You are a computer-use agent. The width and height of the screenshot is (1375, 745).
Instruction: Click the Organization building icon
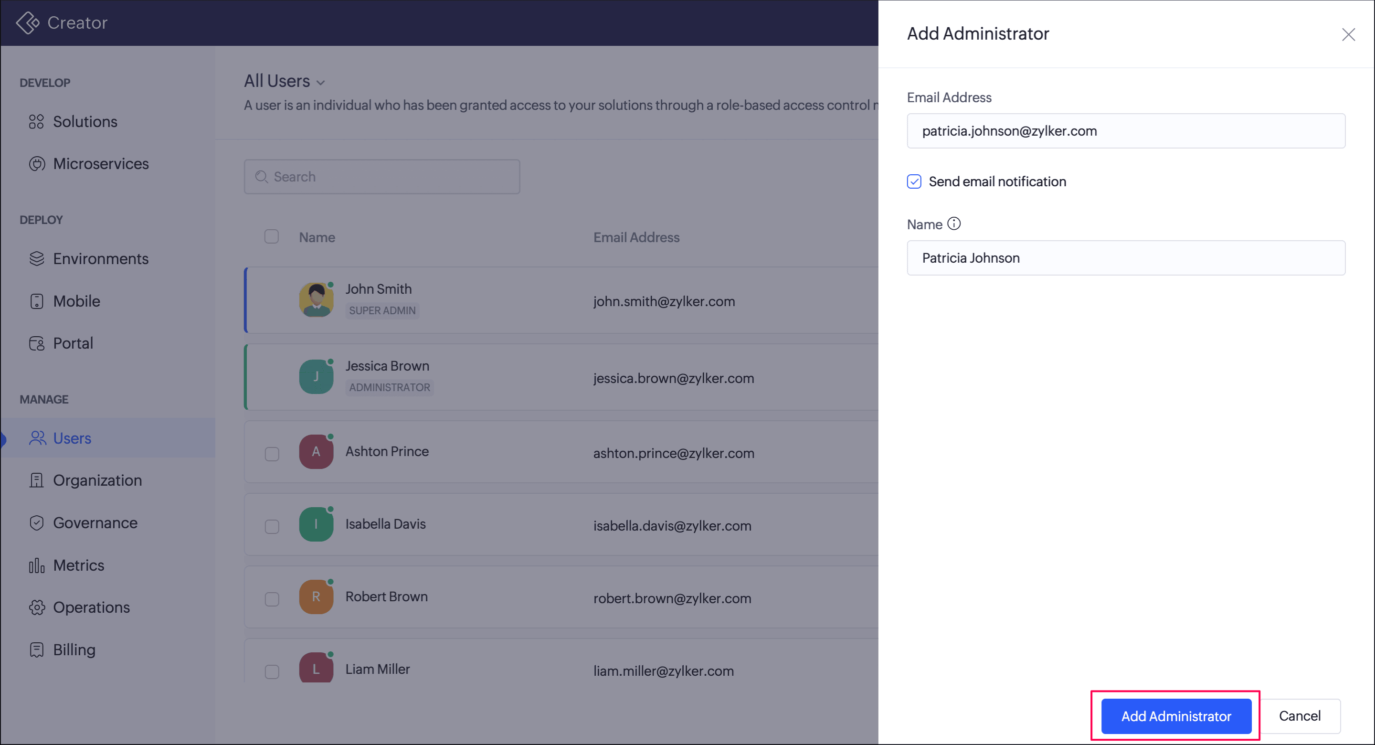pyautogui.click(x=36, y=480)
